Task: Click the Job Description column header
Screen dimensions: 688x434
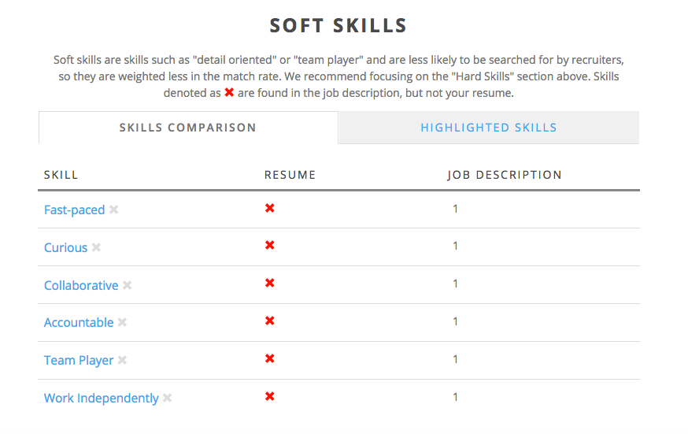Action: point(505,175)
